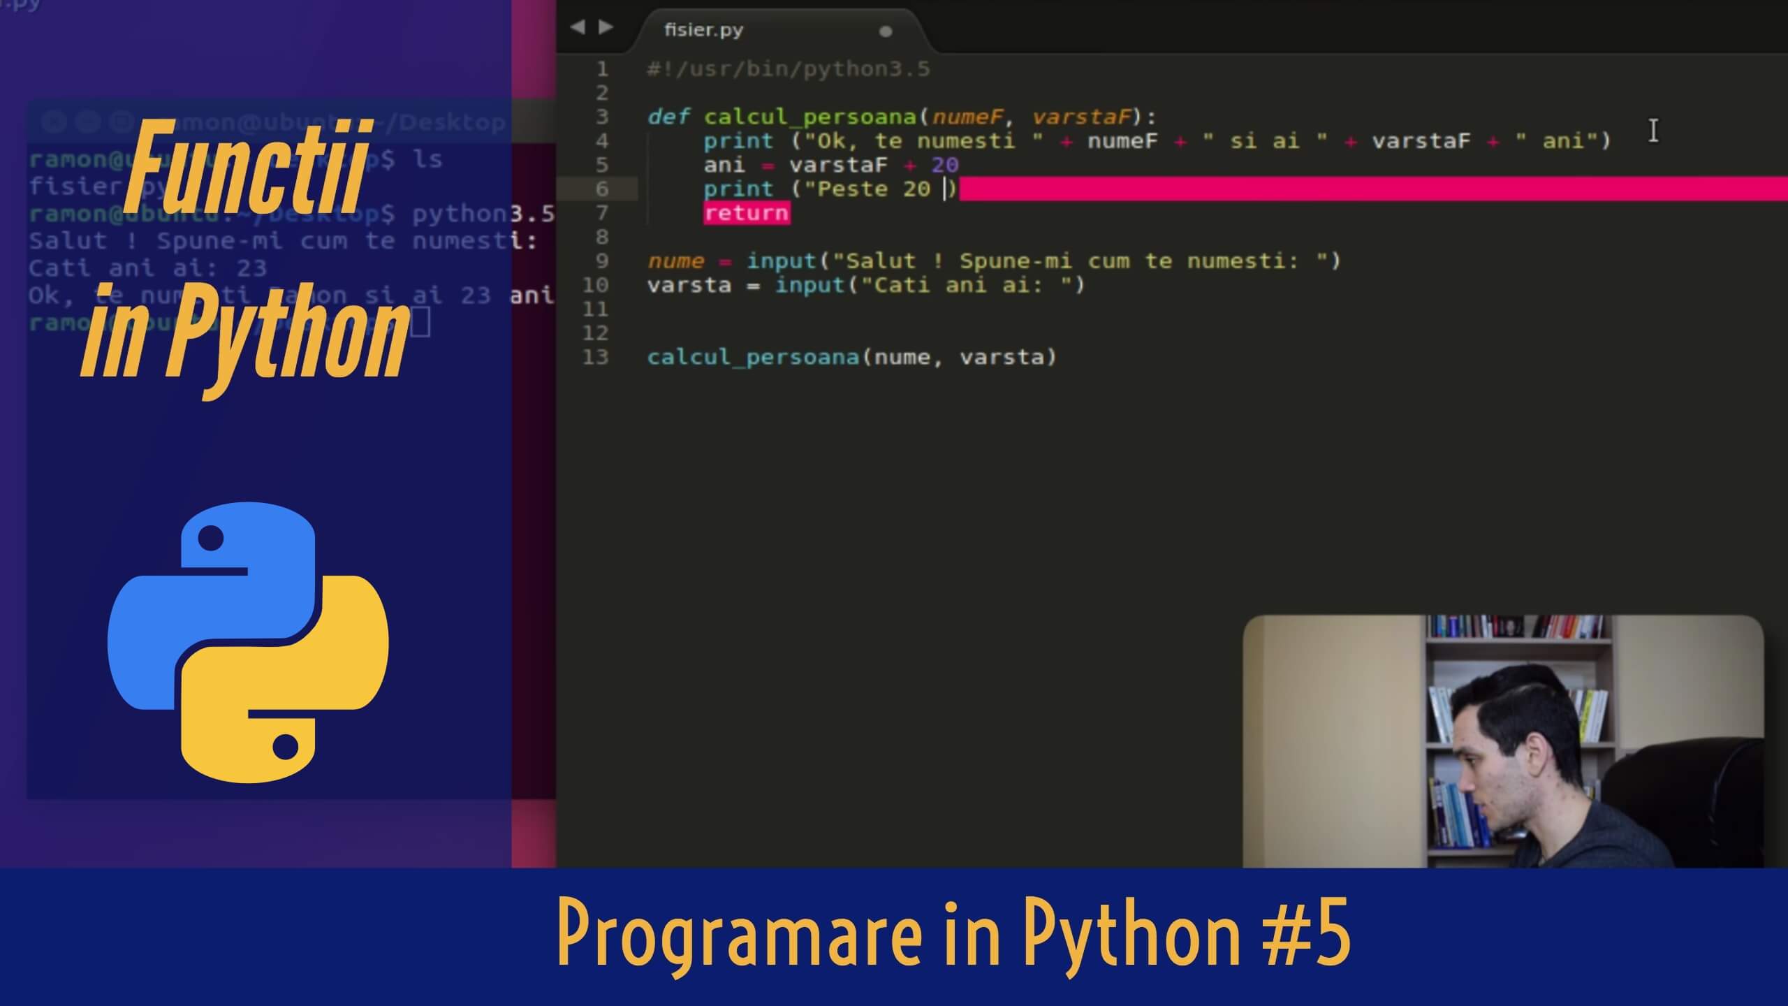
Task: Click the 'def' keyword on line 3
Action: point(668,117)
